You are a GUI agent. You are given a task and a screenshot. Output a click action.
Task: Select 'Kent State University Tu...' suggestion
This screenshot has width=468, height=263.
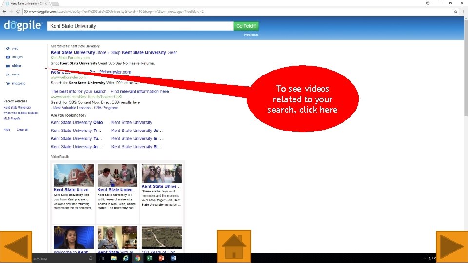pos(77,138)
